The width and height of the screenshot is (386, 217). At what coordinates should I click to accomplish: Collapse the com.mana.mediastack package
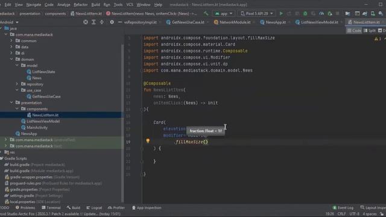pyautogui.click(x=6, y=34)
